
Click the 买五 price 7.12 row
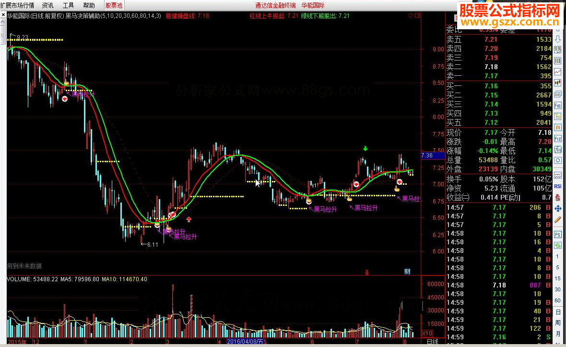click(x=499, y=122)
